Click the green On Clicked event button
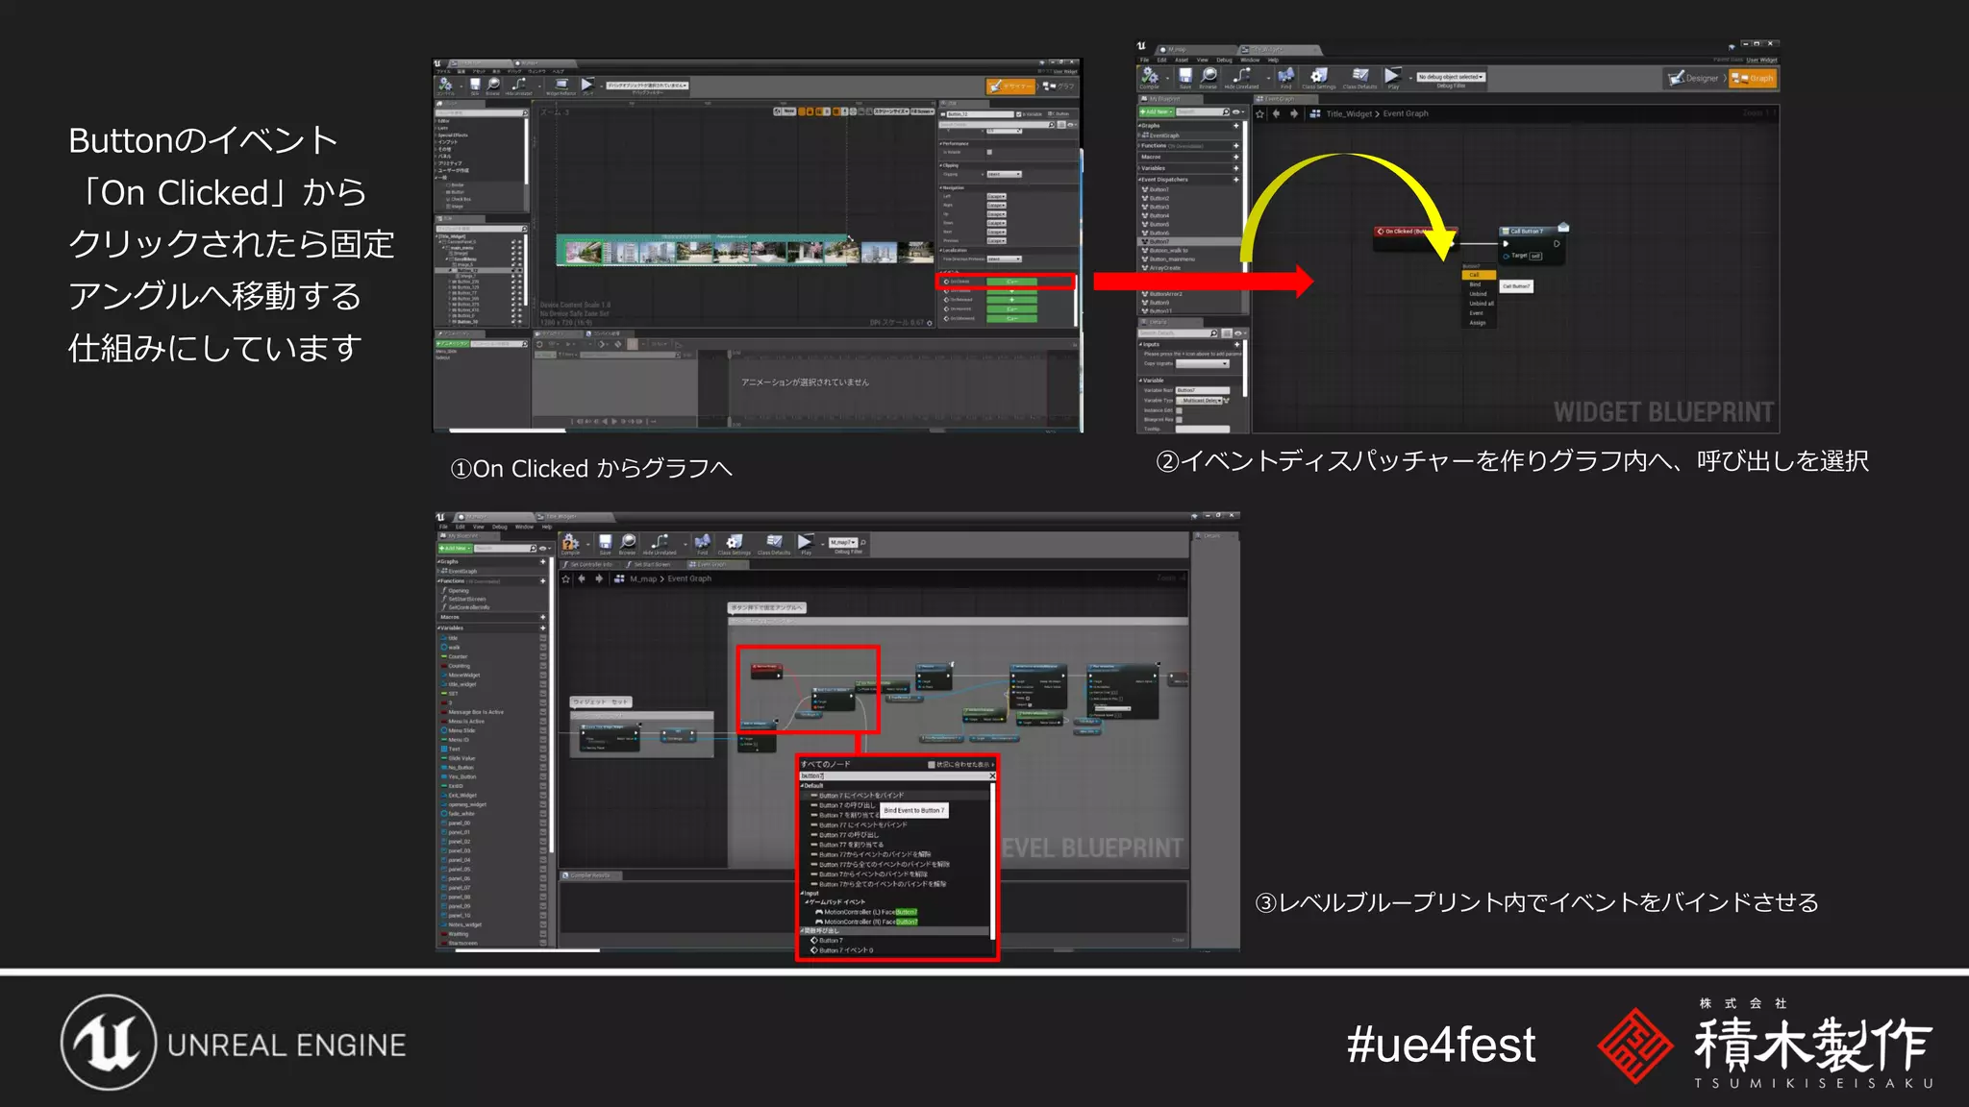The height and width of the screenshot is (1107, 1969). pos(1012,282)
